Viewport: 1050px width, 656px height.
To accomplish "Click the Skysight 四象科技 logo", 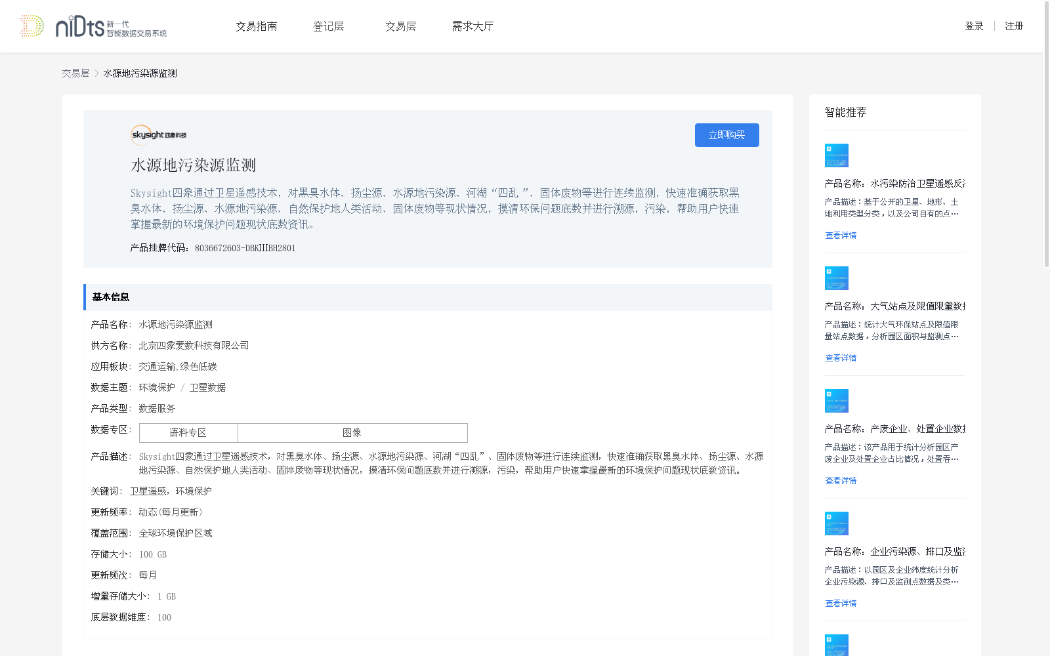I will [159, 134].
